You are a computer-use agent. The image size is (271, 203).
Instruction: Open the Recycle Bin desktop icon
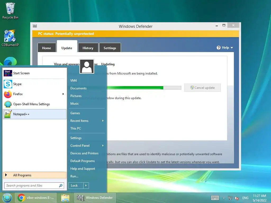pos(10,11)
